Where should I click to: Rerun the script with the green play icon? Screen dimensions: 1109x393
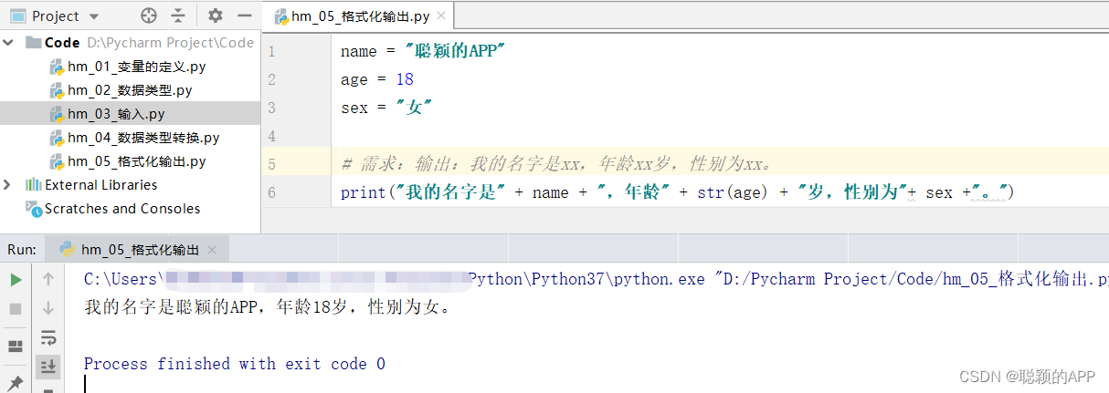[16, 280]
